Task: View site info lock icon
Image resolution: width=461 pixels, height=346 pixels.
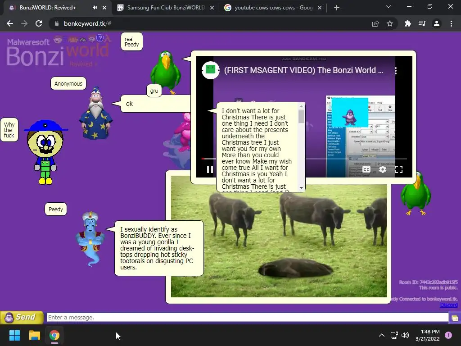Action: click(x=56, y=23)
